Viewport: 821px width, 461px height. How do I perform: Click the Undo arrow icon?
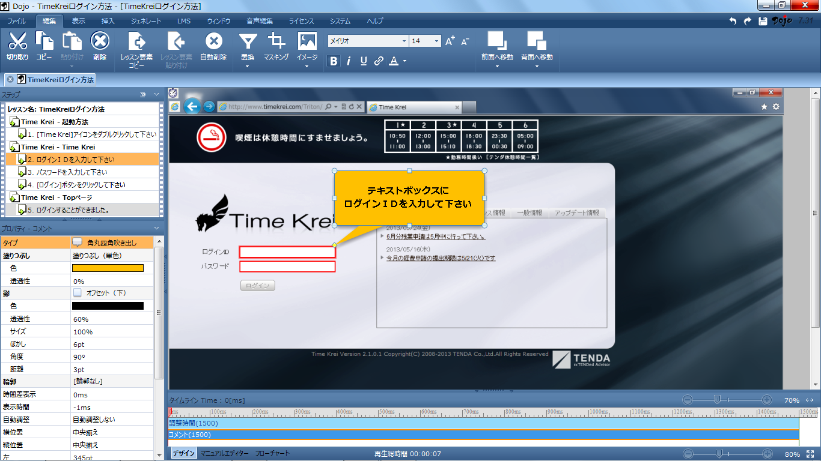(x=732, y=21)
